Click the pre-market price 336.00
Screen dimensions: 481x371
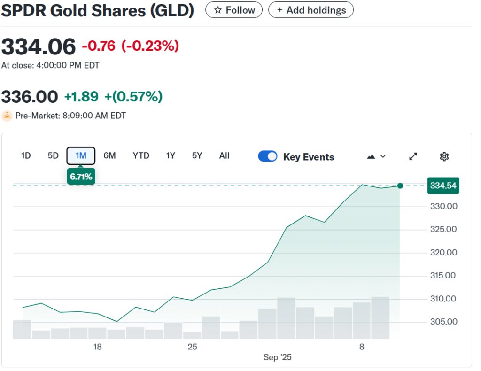[x=30, y=97]
